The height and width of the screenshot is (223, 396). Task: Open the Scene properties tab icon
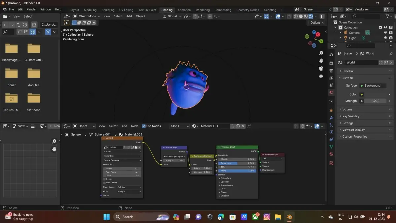pyautogui.click(x=331, y=85)
